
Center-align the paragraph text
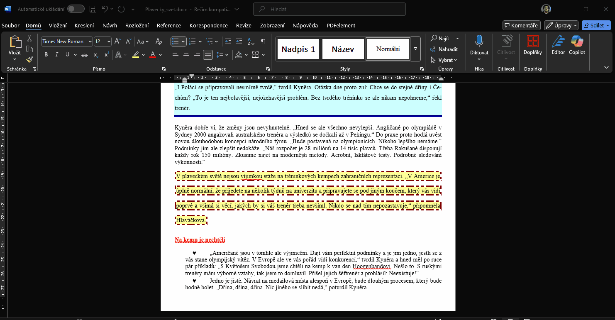[186, 55]
